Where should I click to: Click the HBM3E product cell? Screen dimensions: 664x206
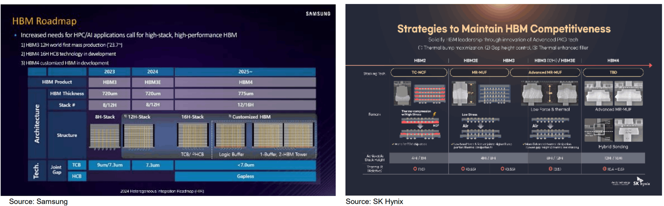pos(153,82)
